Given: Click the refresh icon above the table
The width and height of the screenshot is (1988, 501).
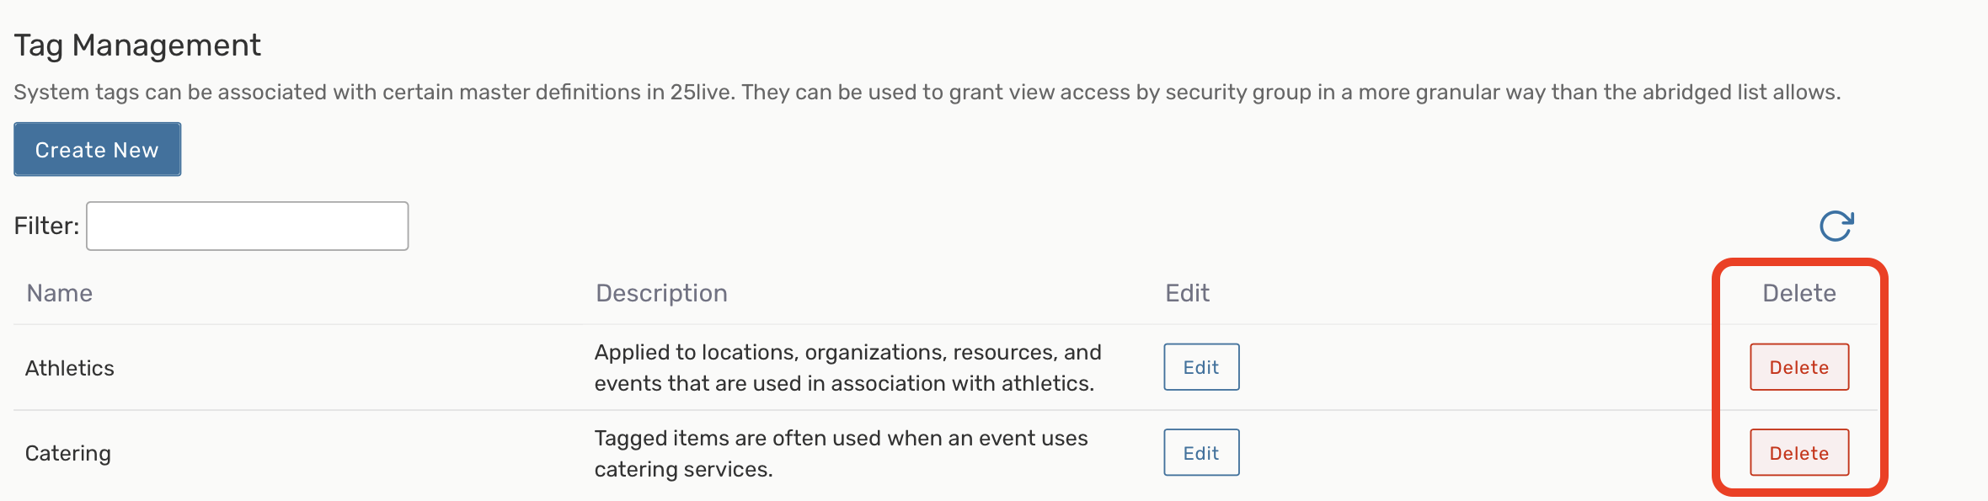Looking at the screenshot, I should pos(1836,226).
